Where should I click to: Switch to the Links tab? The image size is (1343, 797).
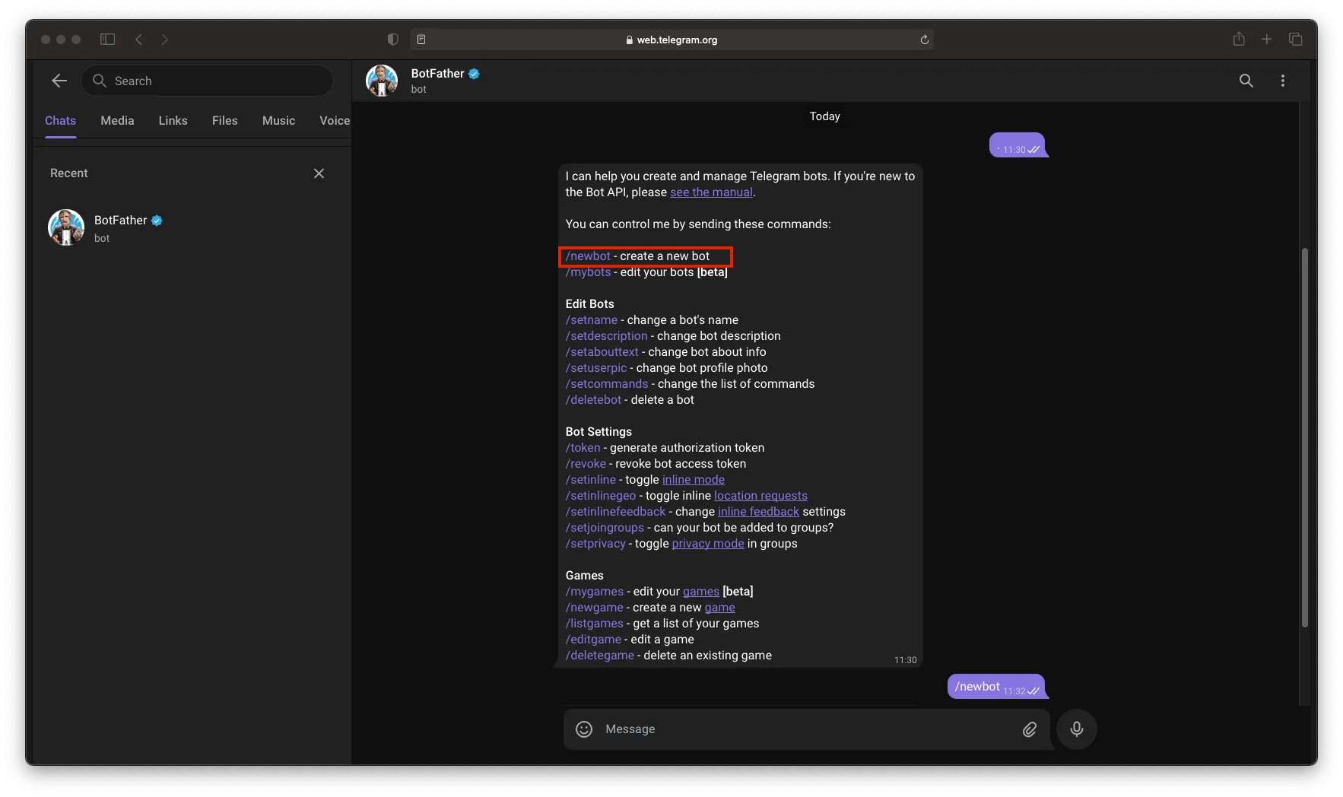[173, 121]
